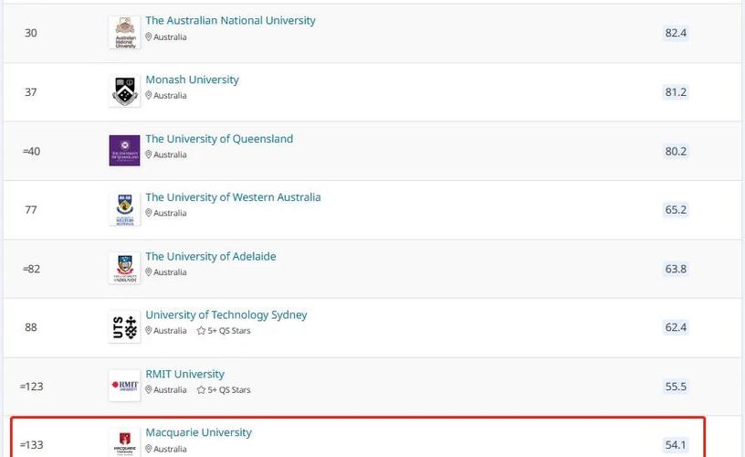The width and height of the screenshot is (745, 457).
Task: Click location pin under University of Technology Sydney
Action: pos(148,331)
